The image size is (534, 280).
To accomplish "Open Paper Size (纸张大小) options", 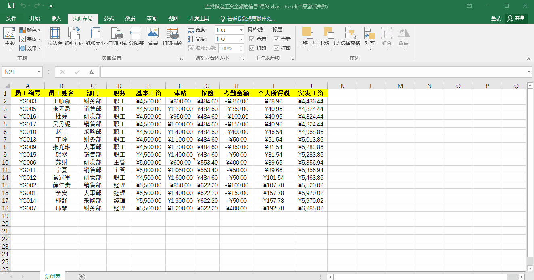I will (96, 39).
